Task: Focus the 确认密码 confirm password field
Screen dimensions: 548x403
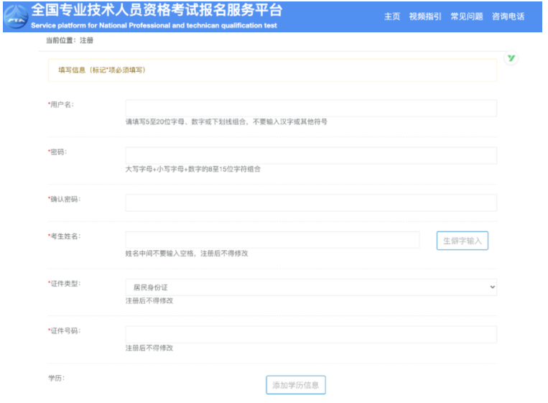Action: click(311, 203)
